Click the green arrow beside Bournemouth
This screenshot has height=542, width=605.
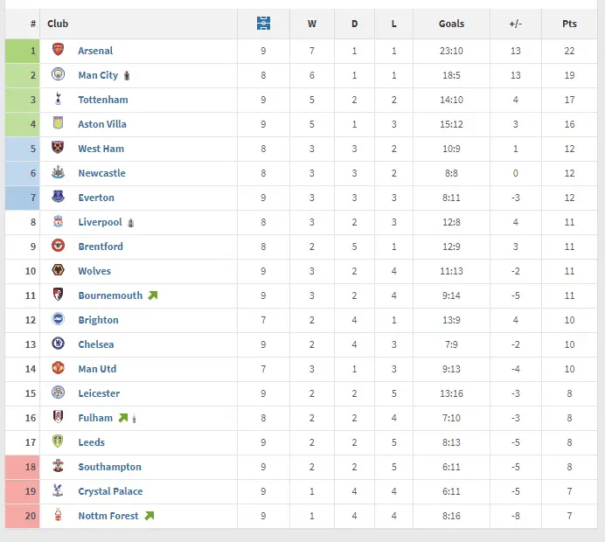coord(153,295)
